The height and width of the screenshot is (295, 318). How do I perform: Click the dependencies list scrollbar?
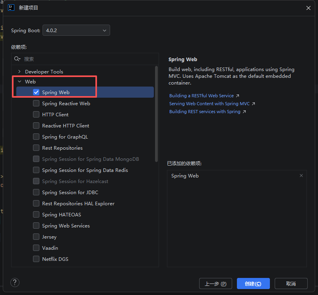coord(156,114)
